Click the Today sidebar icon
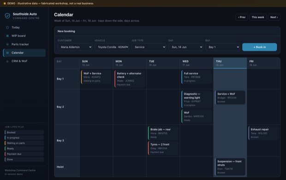This screenshot has height=180, width=286. 7,27
